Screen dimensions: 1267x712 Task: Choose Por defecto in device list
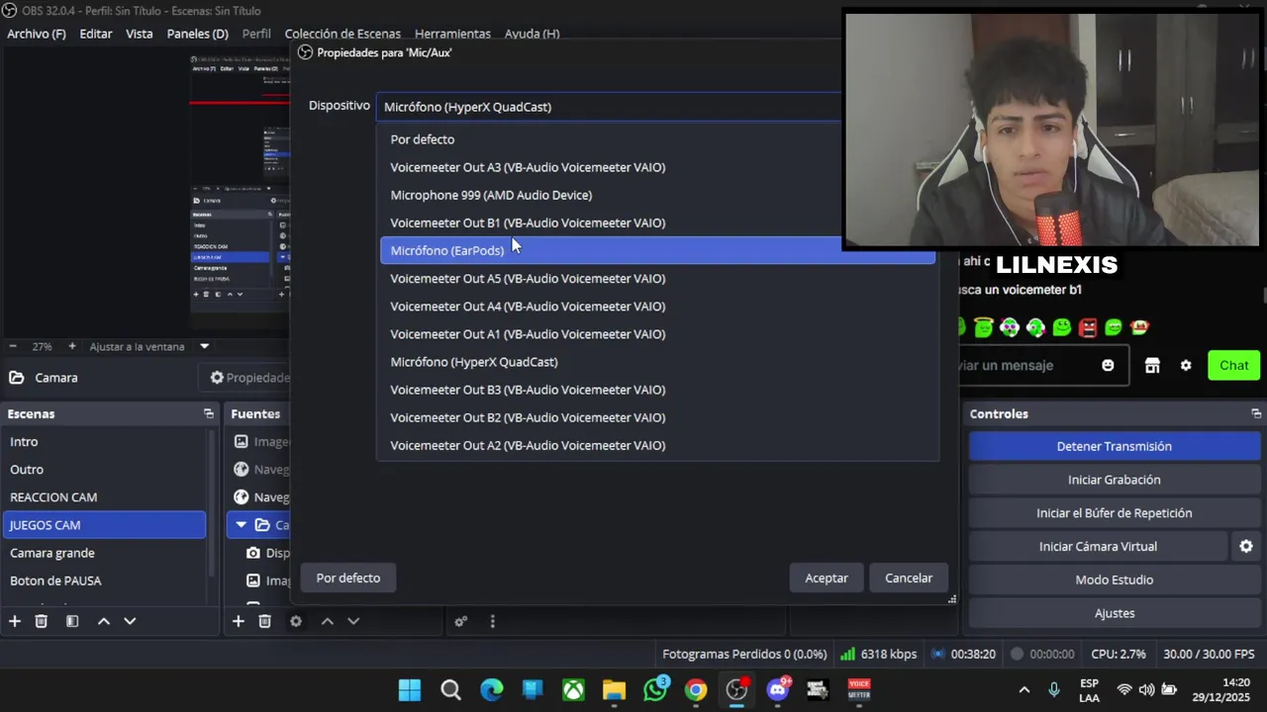click(x=658, y=139)
